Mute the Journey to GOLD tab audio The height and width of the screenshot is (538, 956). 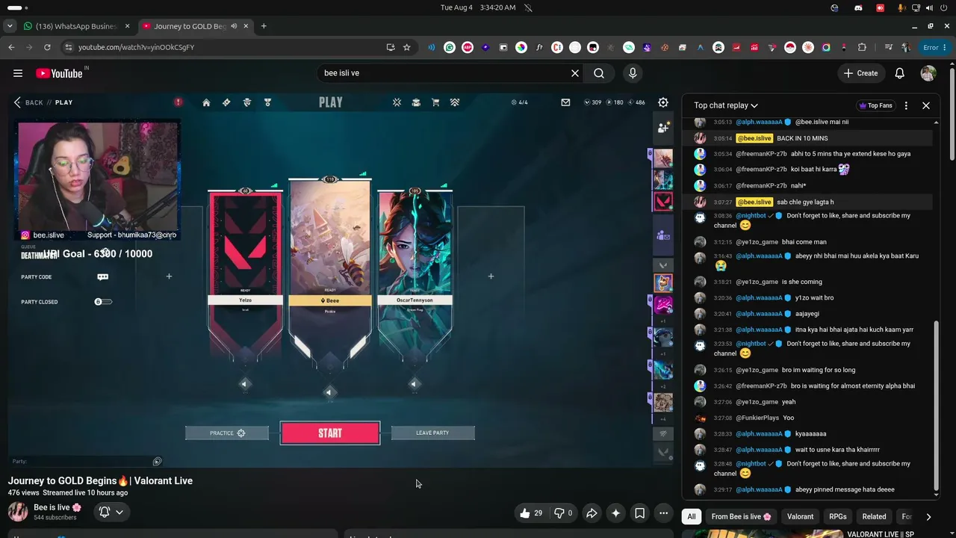[234, 26]
